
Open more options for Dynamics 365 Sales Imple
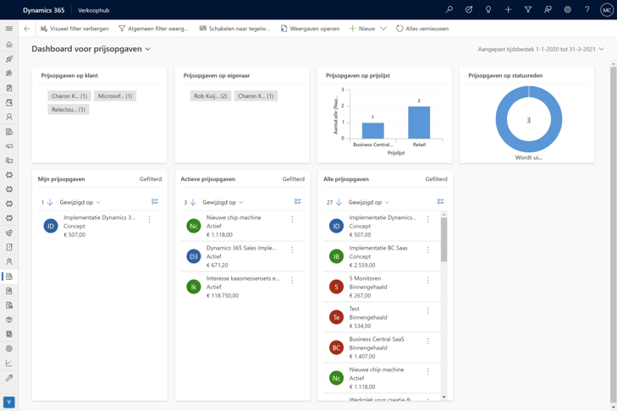tap(292, 249)
